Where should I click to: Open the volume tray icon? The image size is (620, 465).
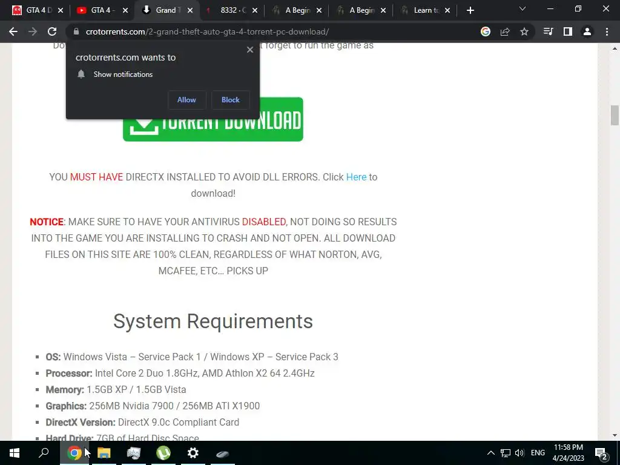click(519, 453)
